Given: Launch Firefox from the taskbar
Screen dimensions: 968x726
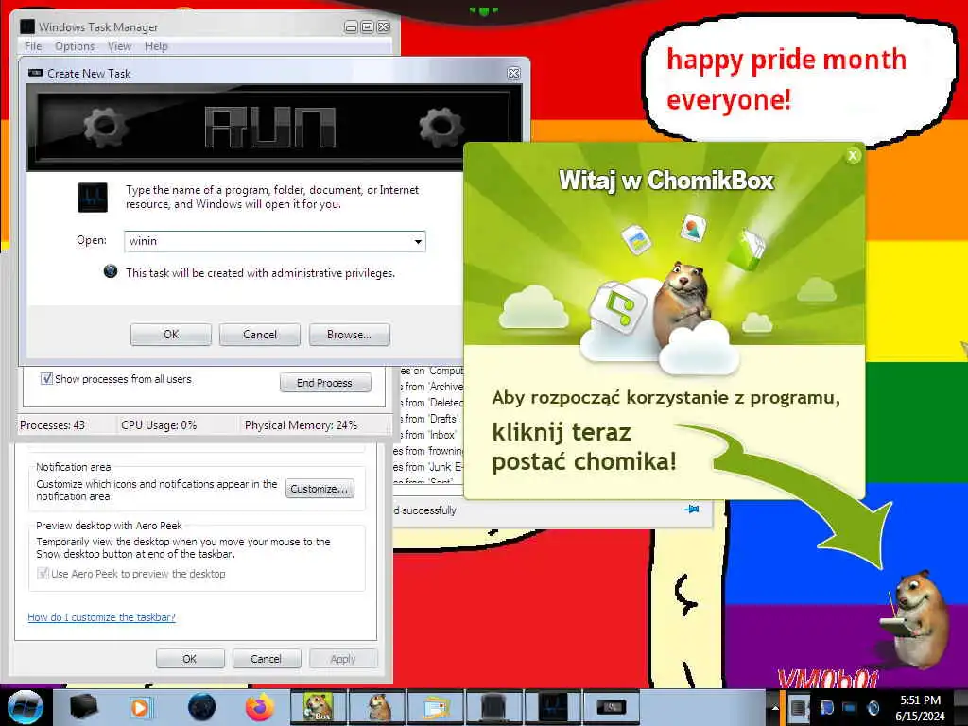Looking at the screenshot, I should [260, 707].
